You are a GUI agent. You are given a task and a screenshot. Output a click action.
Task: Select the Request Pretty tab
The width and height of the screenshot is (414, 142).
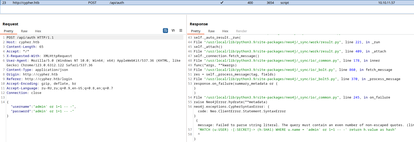point(8,31)
